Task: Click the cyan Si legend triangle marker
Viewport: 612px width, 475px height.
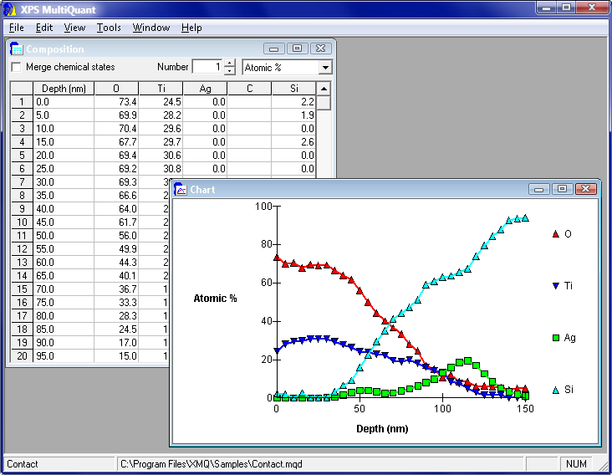Action: [555, 390]
